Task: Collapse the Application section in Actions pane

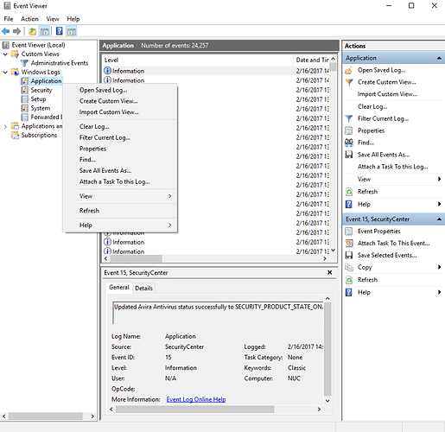Action: [439, 58]
